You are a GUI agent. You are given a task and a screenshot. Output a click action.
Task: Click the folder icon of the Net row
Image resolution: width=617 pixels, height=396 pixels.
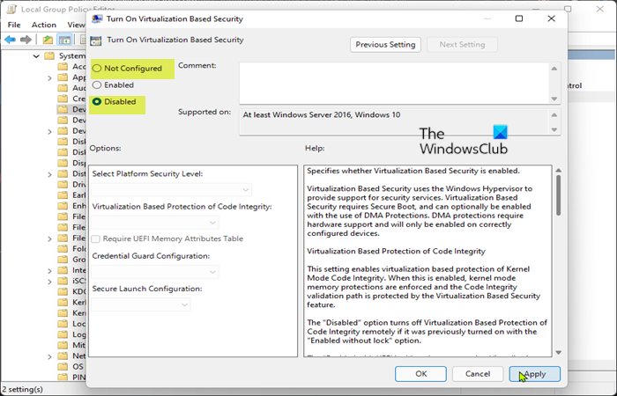[63, 356]
